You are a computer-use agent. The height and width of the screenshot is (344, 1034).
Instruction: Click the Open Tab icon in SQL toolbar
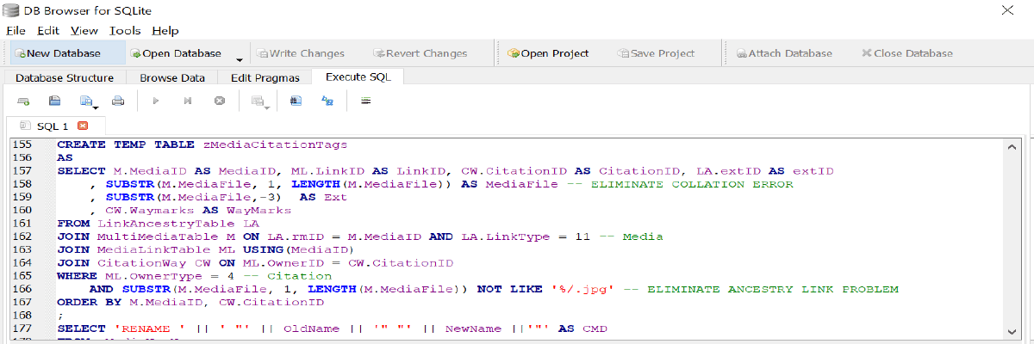(x=23, y=101)
